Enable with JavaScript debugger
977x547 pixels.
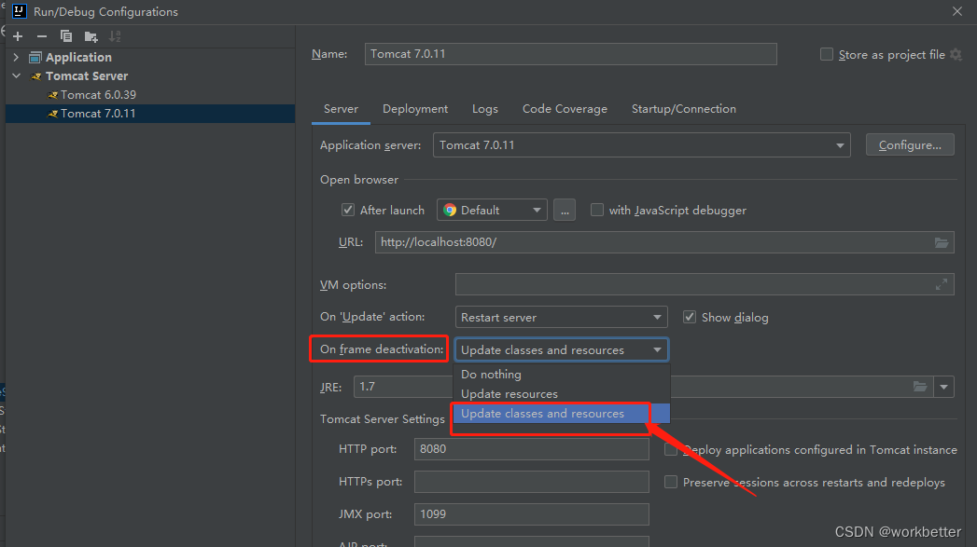[x=597, y=210]
